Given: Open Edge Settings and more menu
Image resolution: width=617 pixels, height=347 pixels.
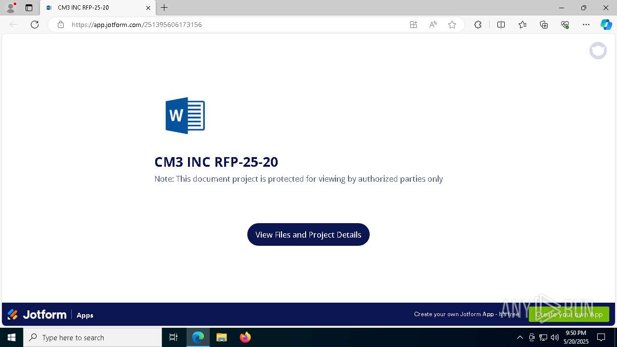Looking at the screenshot, I should 586,25.
